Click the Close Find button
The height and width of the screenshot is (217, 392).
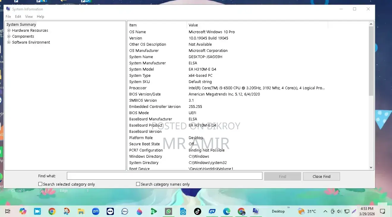pyautogui.click(x=322, y=176)
